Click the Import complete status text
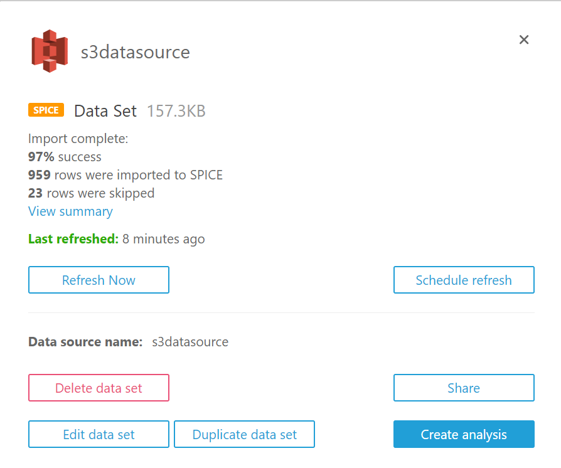 coord(78,138)
